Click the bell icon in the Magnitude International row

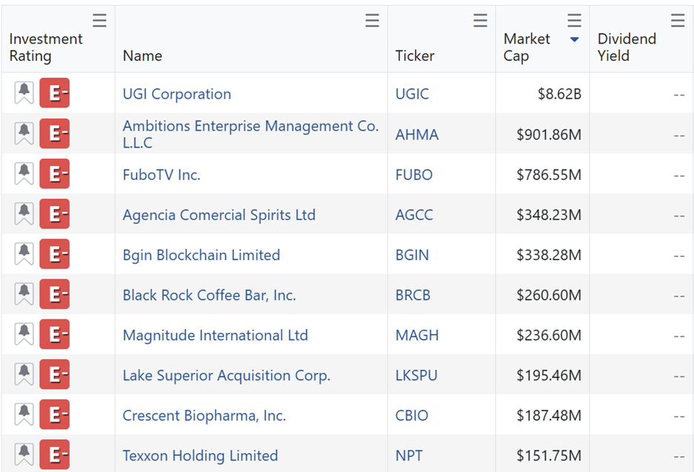click(x=24, y=335)
